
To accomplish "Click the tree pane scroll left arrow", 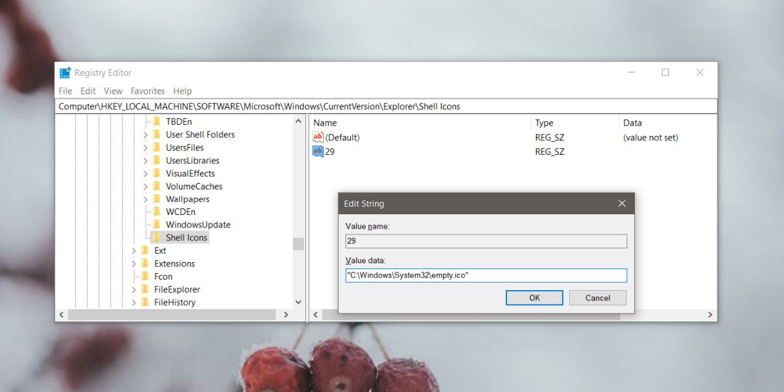I will pyautogui.click(x=61, y=315).
